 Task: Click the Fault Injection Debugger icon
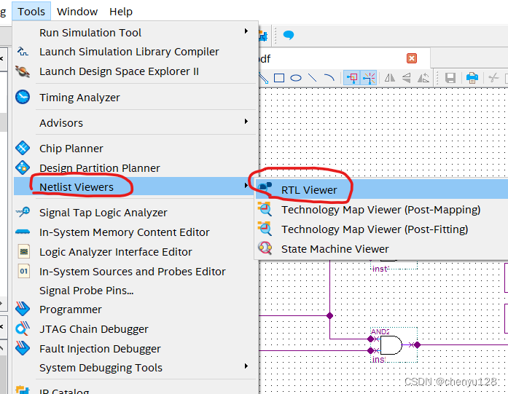(x=23, y=348)
